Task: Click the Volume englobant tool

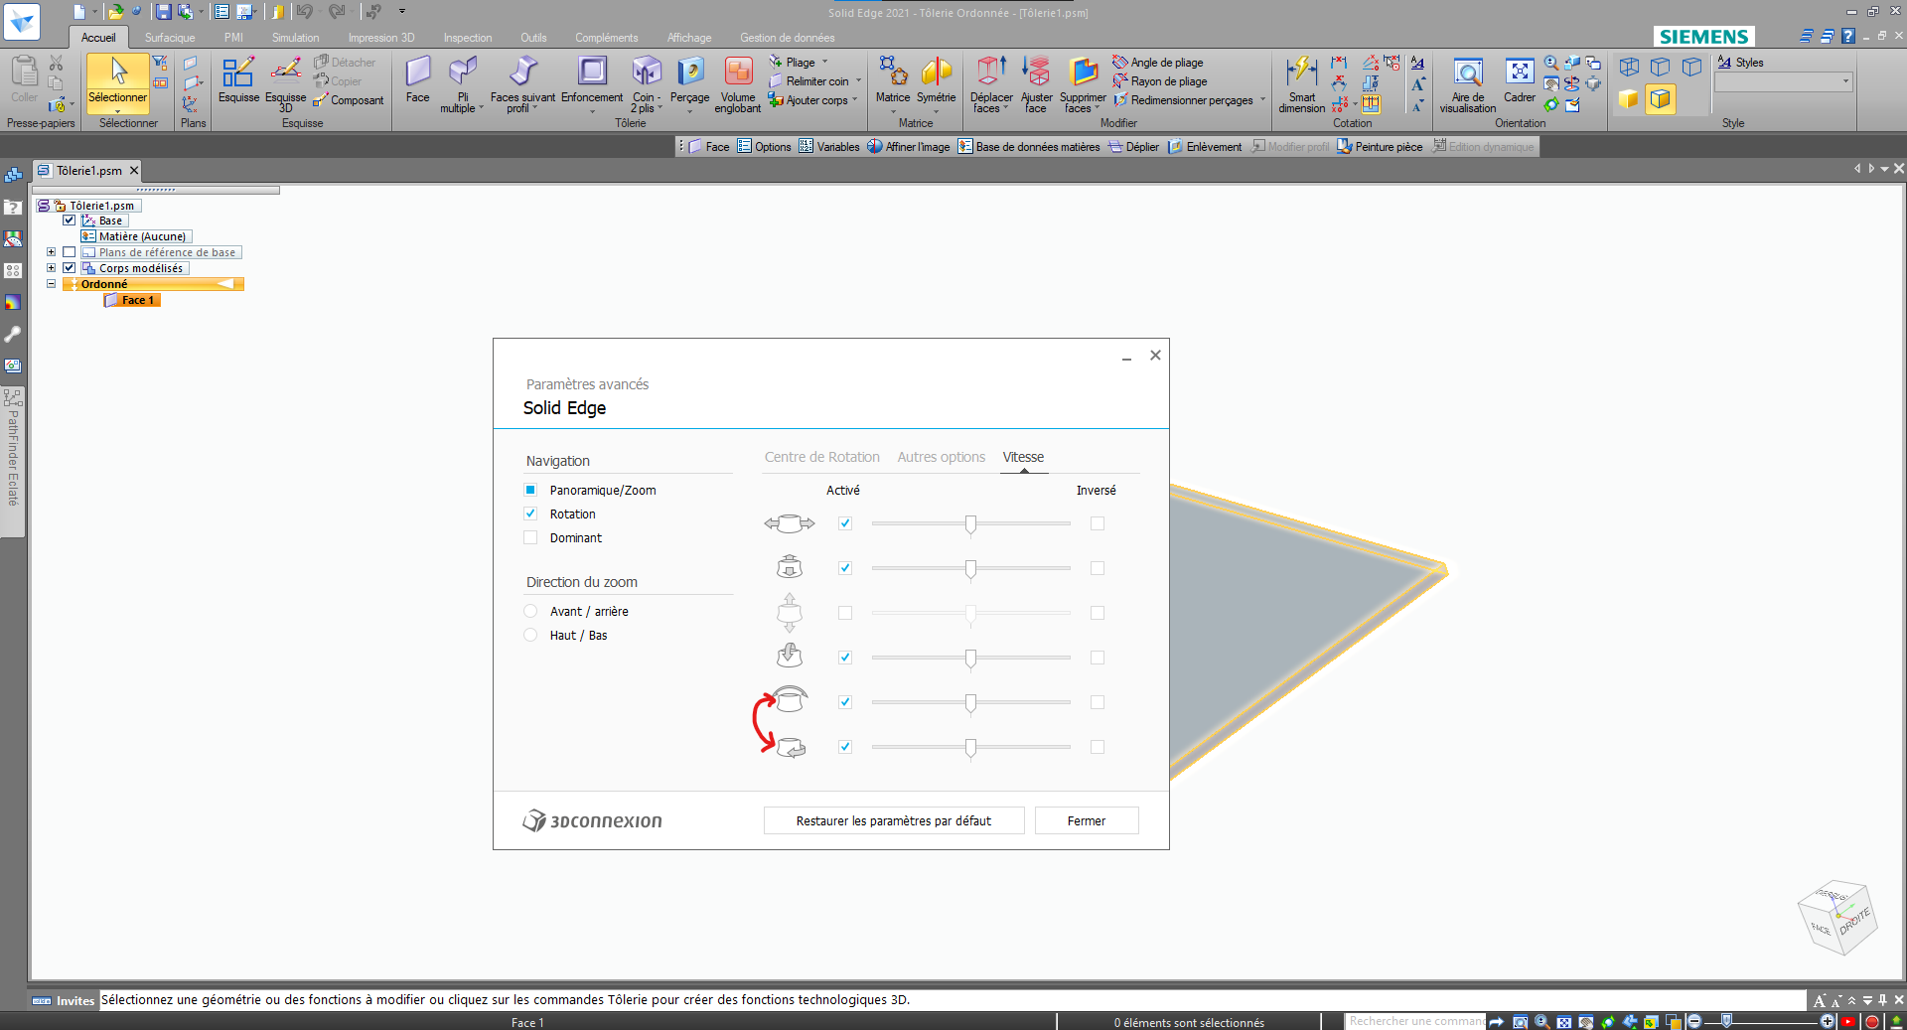Action: (738, 83)
